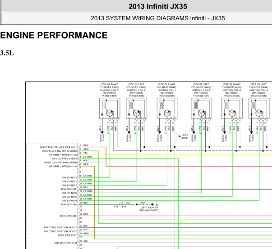Click the Ignition Coil 4 label text
272x249 pixels.
(x=258, y=90)
